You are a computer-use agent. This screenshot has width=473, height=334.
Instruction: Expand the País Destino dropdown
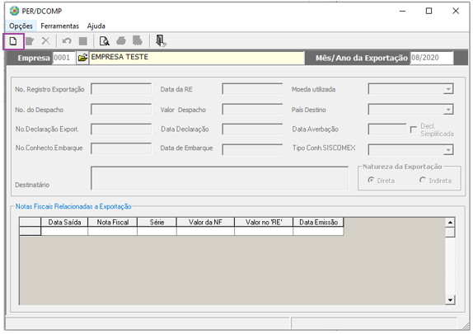pyautogui.click(x=448, y=110)
